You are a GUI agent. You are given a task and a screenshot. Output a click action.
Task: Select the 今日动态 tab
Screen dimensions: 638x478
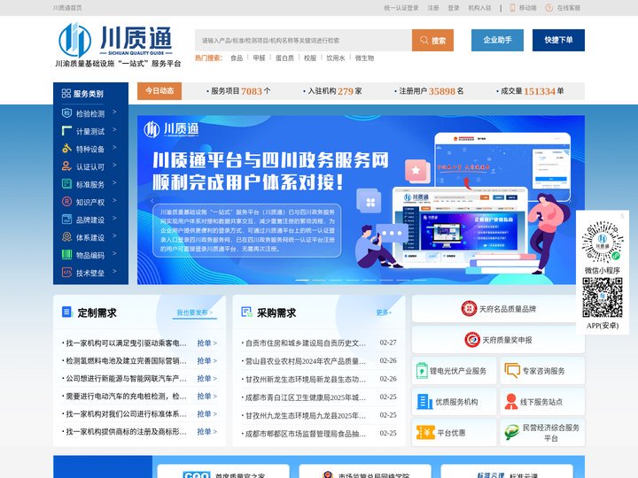click(x=159, y=90)
